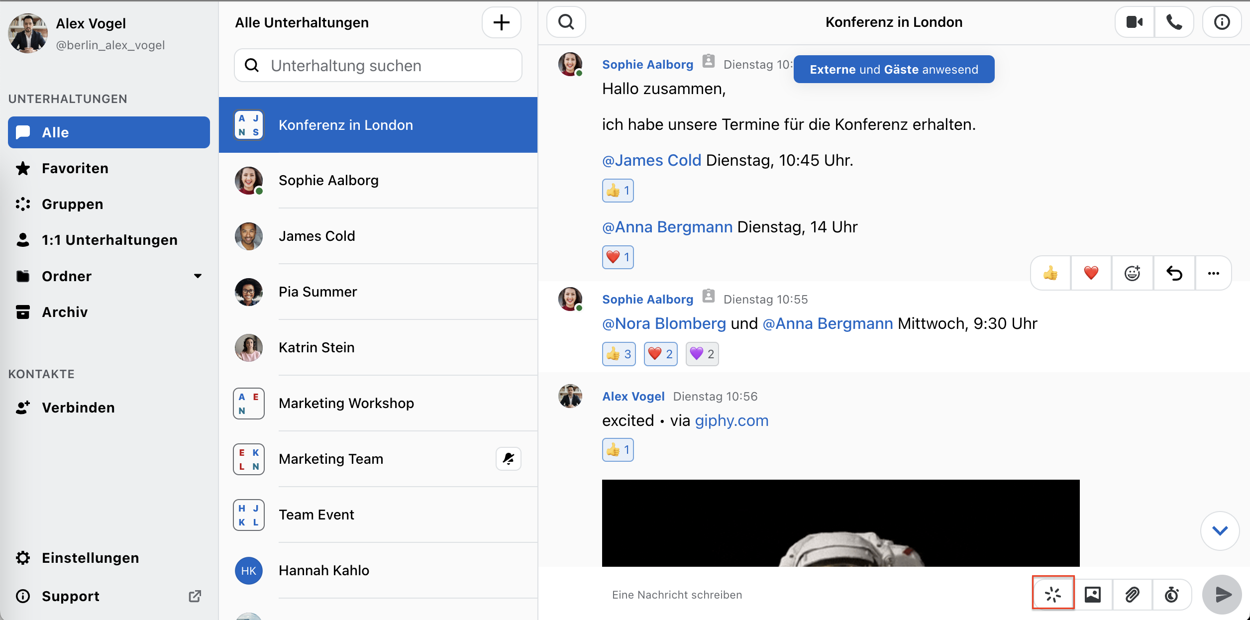
Task: Open Sophie Aalborg conversation in list
Action: tap(378, 180)
